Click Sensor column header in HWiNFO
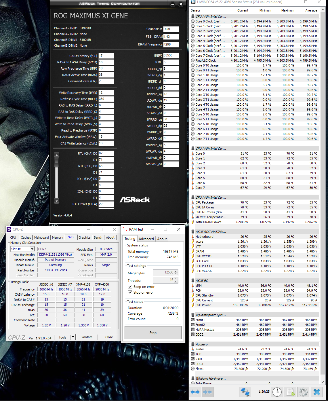 [208, 10]
